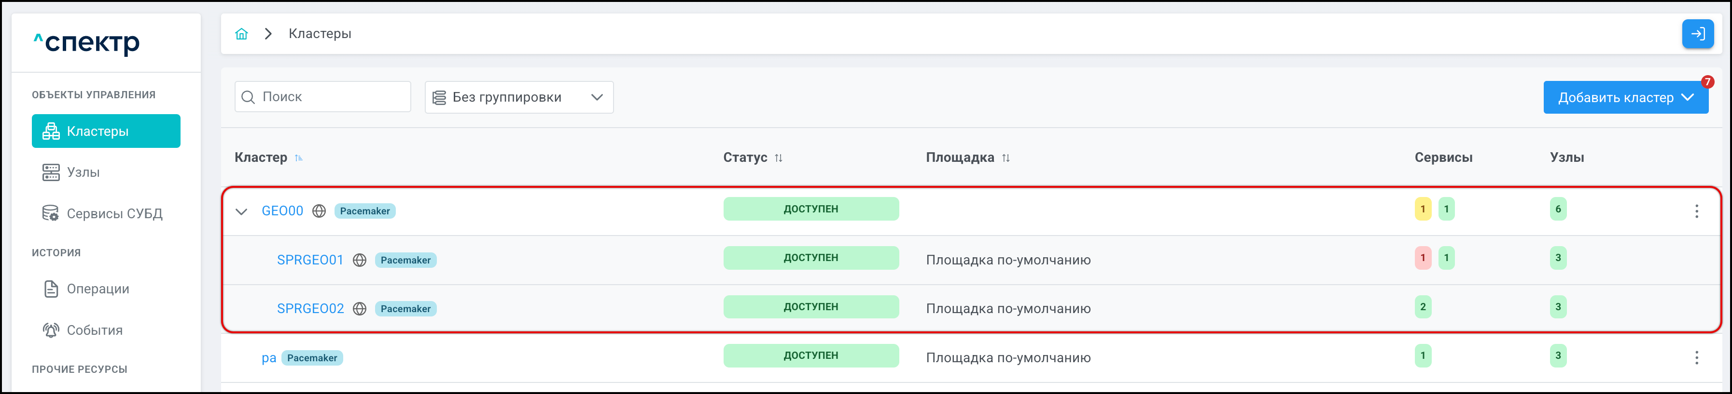The image size is (1732, 394).
Task: Open Операции history page
Action: (98, 289)
